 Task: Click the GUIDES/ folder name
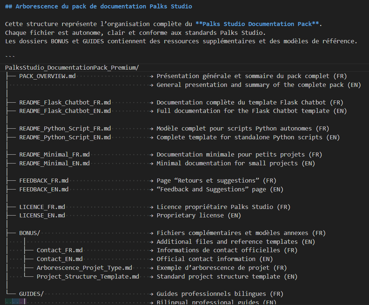[x=32, y=294]
